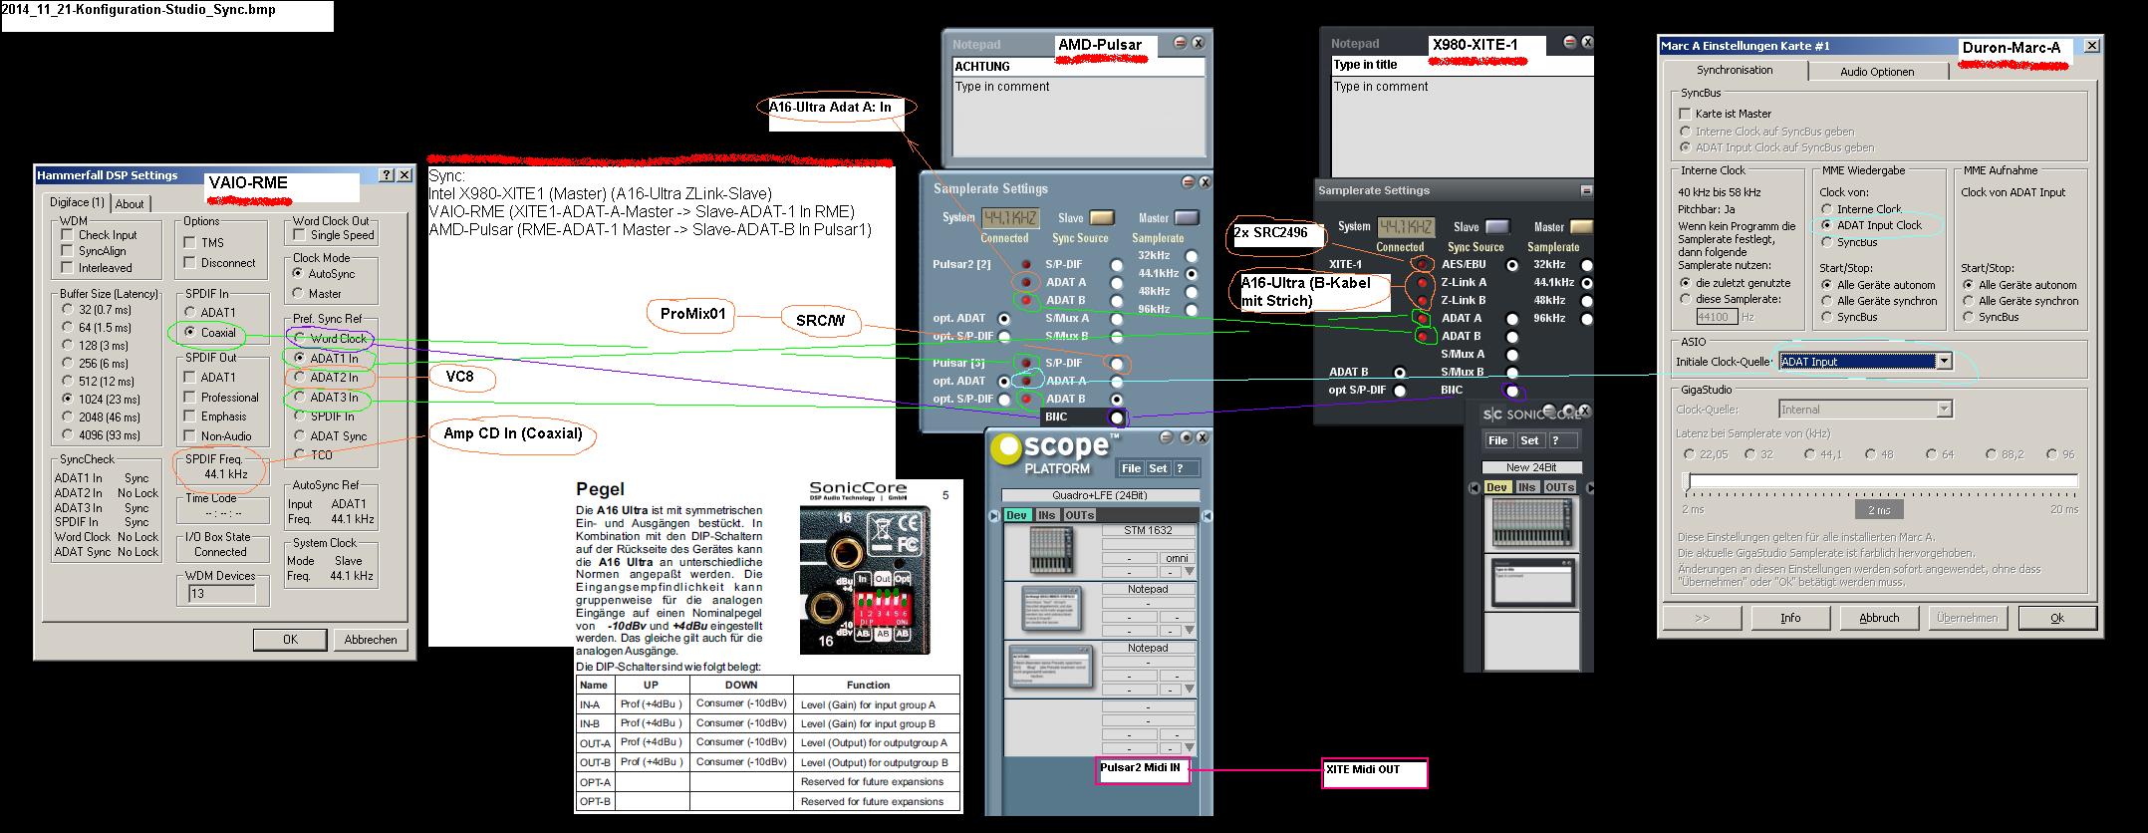The width and height of the screenshot is (2148, 833).
Task: Open the Notepad device icon just below STM 1632
Action: 1049,609
